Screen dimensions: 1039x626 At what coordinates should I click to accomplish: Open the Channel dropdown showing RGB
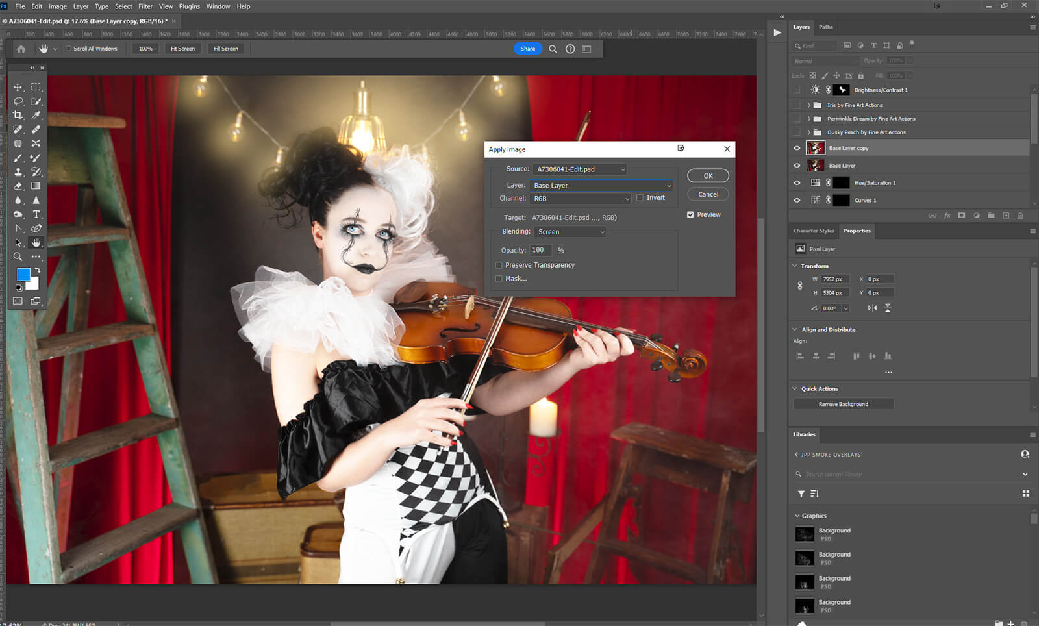tap(580, 199)
